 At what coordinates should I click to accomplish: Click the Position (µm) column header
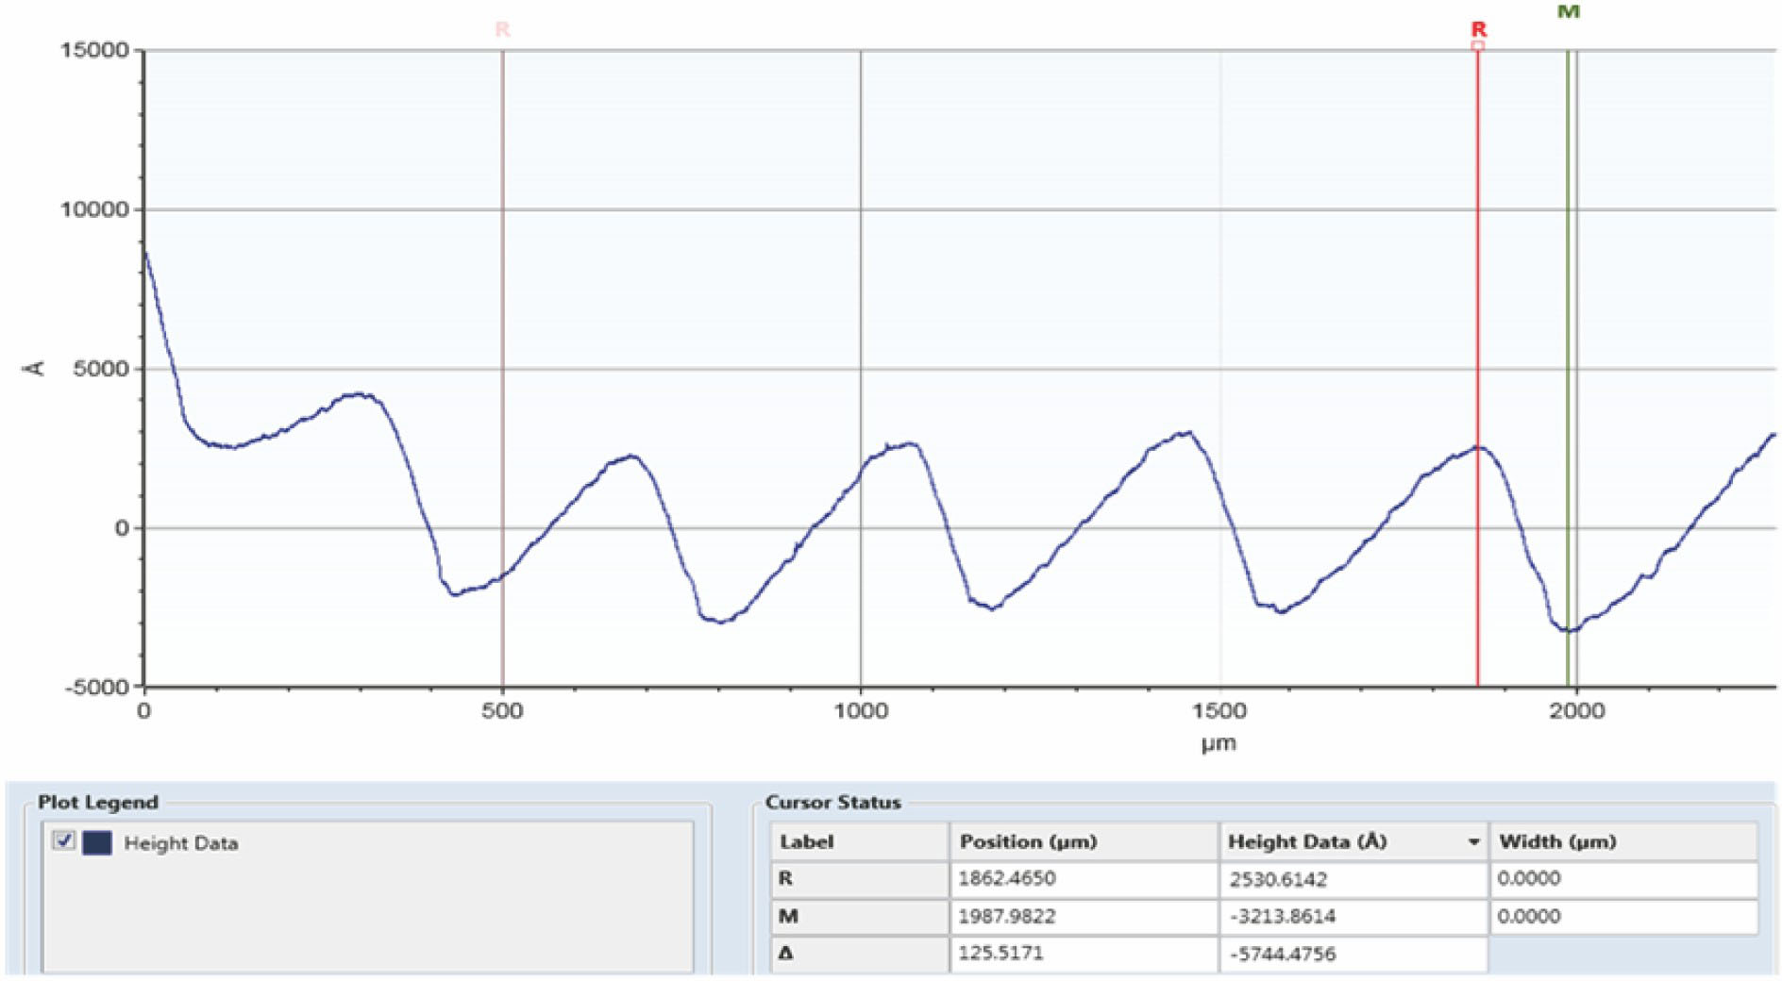tap(1028, 841)
